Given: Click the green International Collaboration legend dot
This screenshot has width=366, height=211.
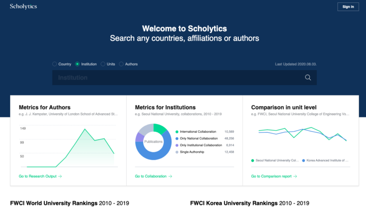Looking at the screenshot, I should click(177, 132).
